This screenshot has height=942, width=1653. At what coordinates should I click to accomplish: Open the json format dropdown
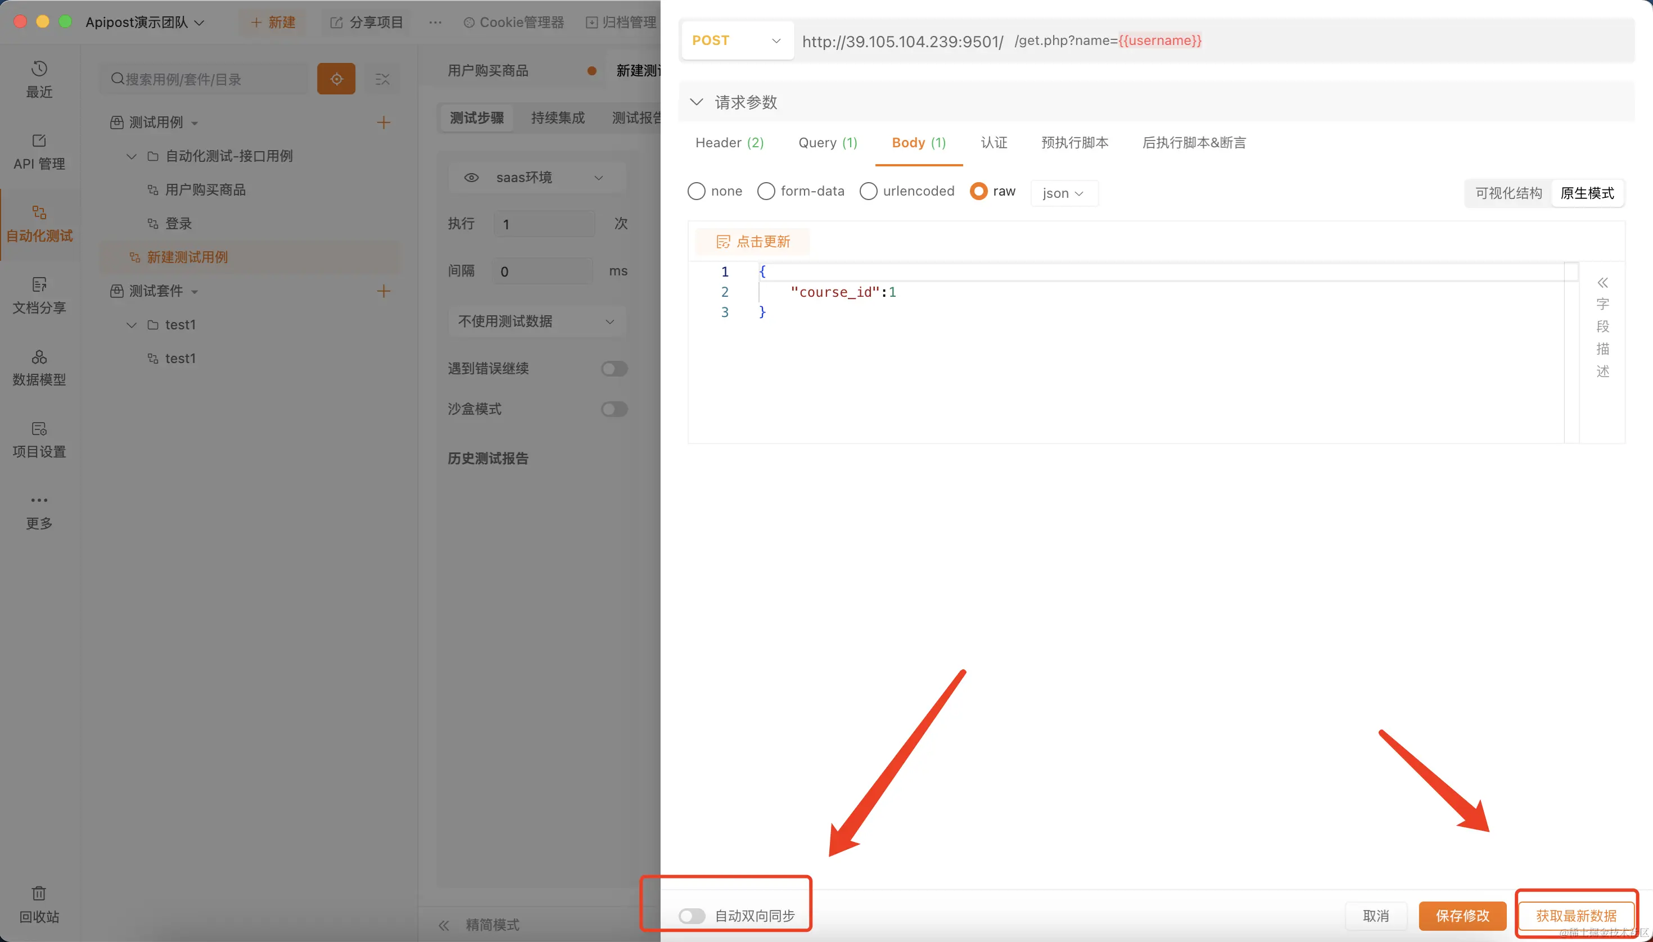click(x=1063, y=193)
